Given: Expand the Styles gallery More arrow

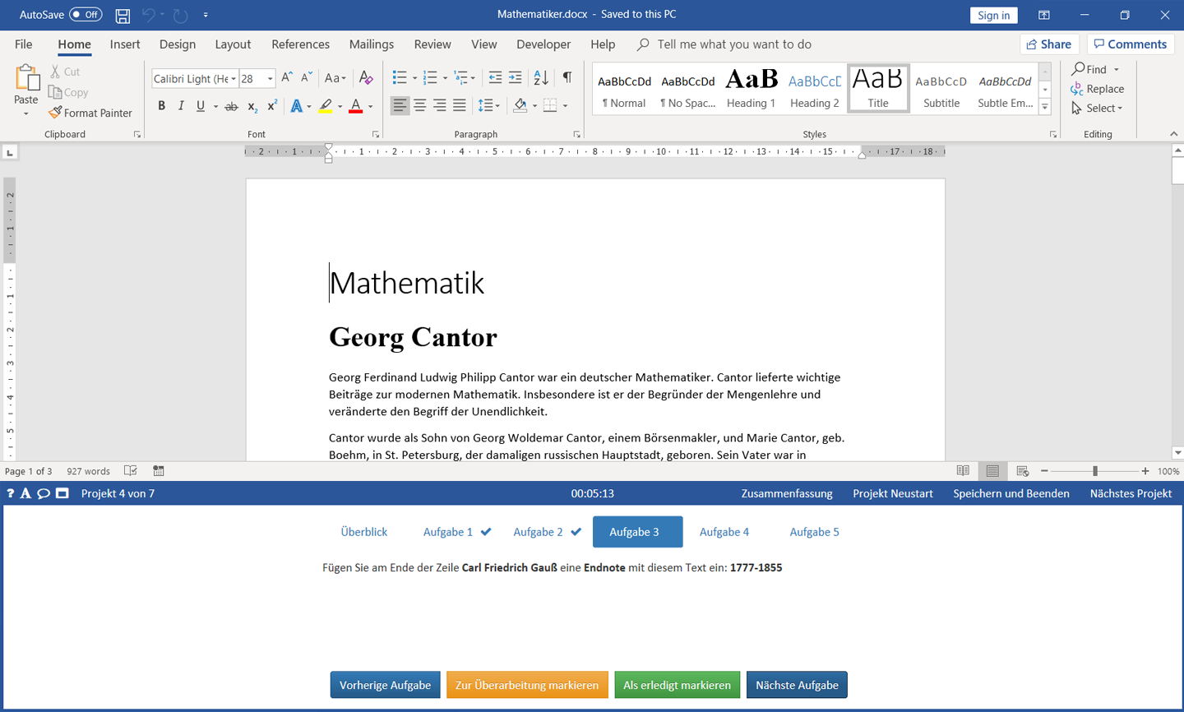Looking at the screenshot, I should [1045, 107].
